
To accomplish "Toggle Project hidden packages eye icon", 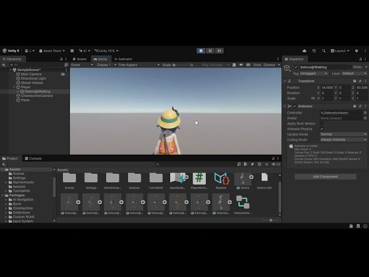I will click(276, 164).
